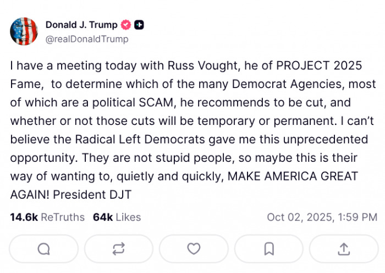Click the @realDonaldTrump handle
Image resolution: width=385 pixels, height=273 pixels.
point(86,39)
